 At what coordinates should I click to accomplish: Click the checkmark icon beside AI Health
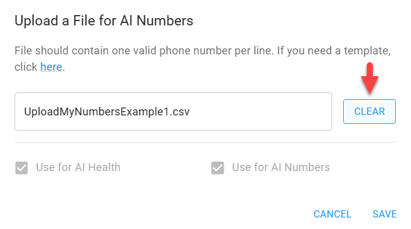(x=21, y=167)
